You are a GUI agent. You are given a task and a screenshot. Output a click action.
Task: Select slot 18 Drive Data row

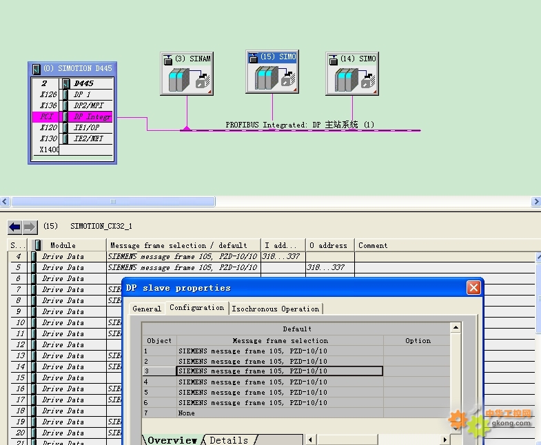click(63, 411)
